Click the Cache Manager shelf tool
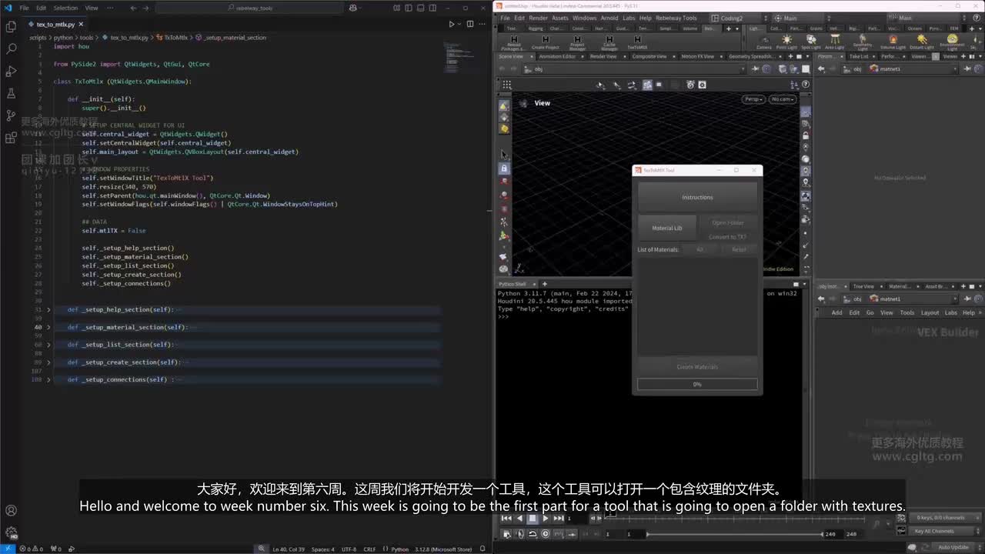 pyautogui.click(x=609, y=42)
